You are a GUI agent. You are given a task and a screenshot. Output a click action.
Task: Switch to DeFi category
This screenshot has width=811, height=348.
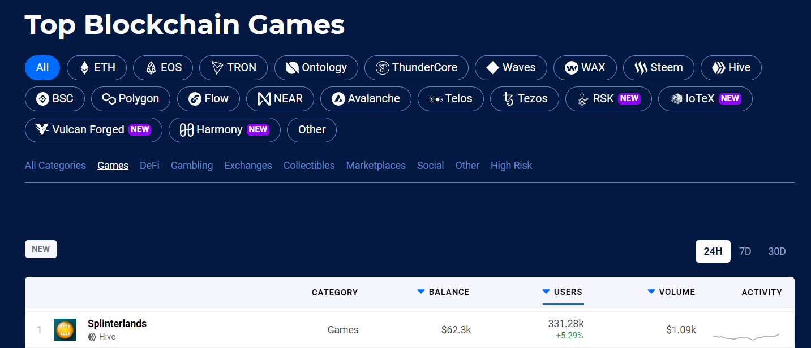tap(149, 166)
